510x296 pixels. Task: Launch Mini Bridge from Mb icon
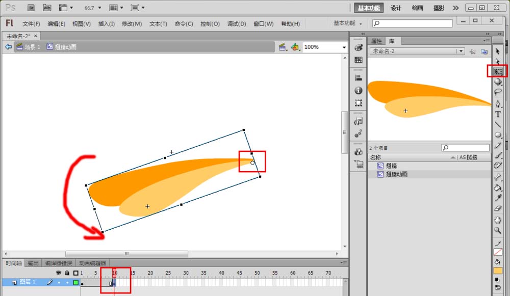pos(47,8)
